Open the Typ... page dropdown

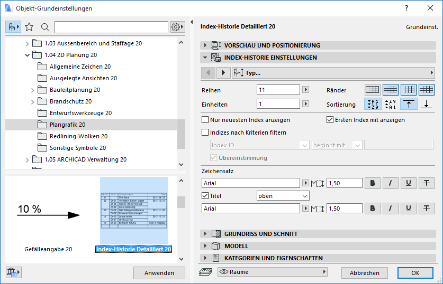(333, 73)
